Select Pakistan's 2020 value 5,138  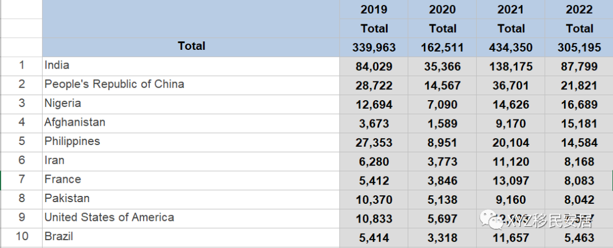point(442,200)
